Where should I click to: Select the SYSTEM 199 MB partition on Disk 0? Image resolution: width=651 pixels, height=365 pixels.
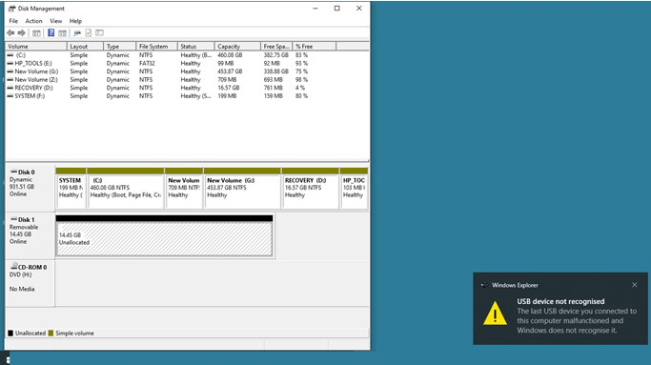coord(71,188)
